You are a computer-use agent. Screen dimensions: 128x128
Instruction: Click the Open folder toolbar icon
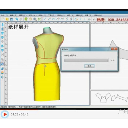tap(7, 19)
